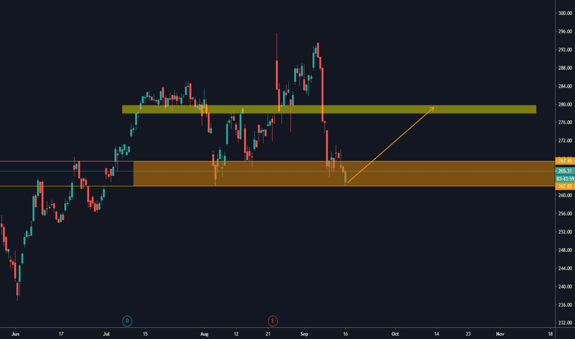Image resolution: width=575 pixels, height=339 pixels.
Task: Click the 15 date label after Jul
Action: 145,334
